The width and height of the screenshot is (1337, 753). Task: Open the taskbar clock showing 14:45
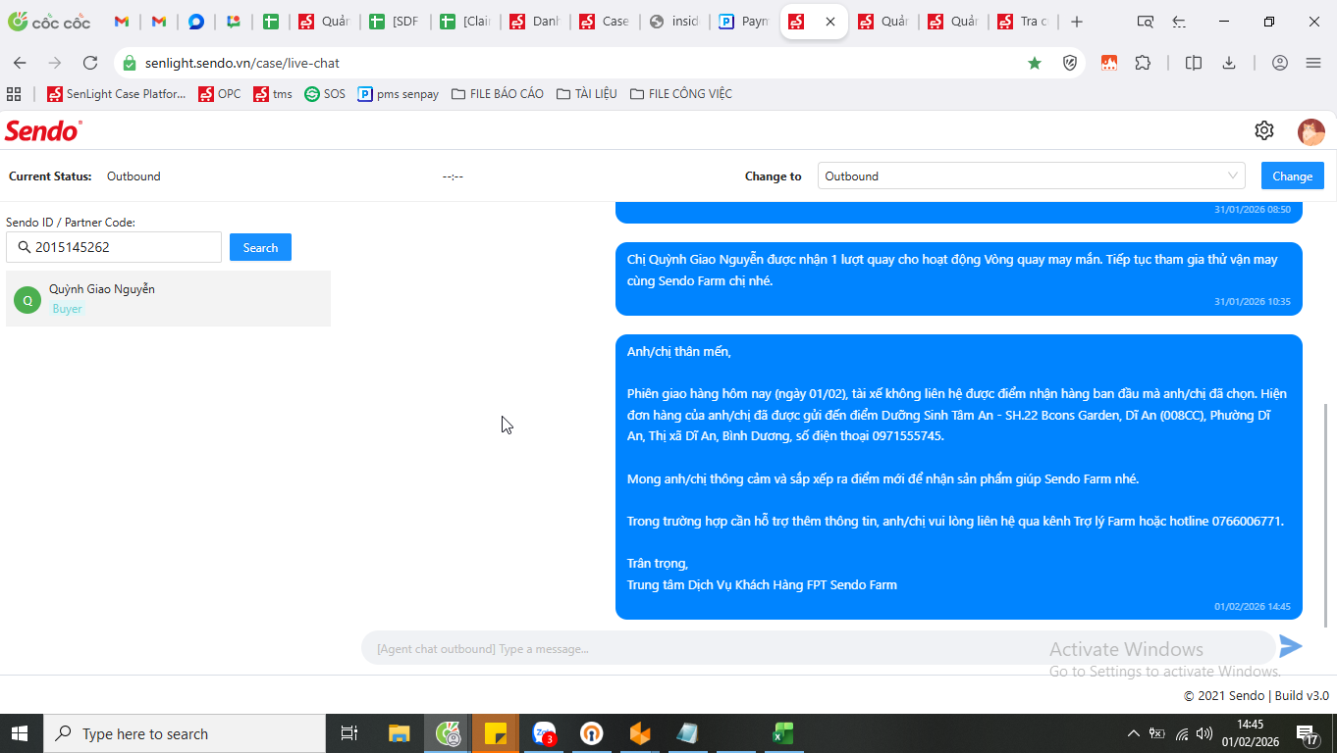point(1251,733)
